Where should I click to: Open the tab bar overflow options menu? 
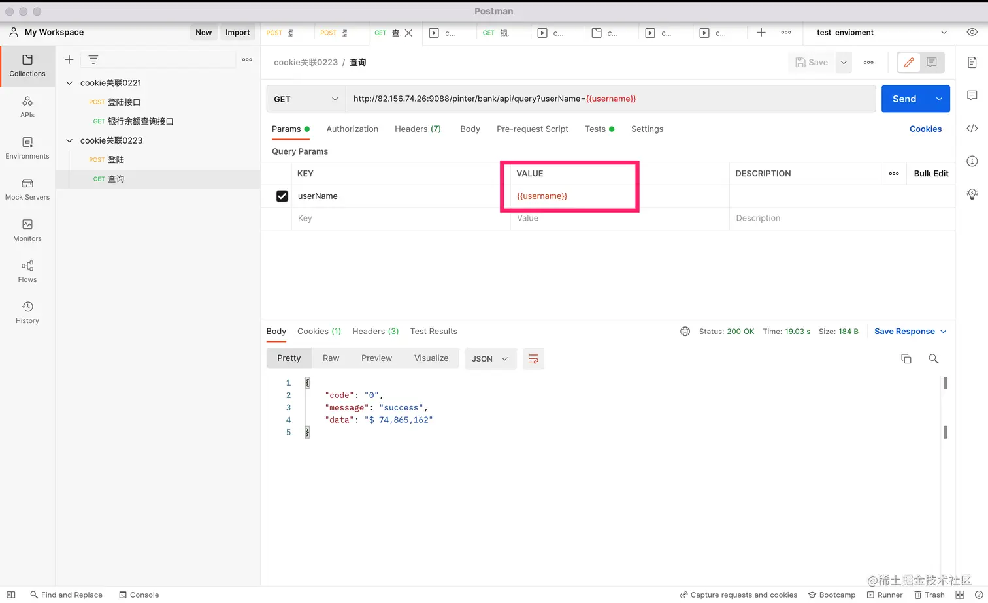tap(786, 32)
